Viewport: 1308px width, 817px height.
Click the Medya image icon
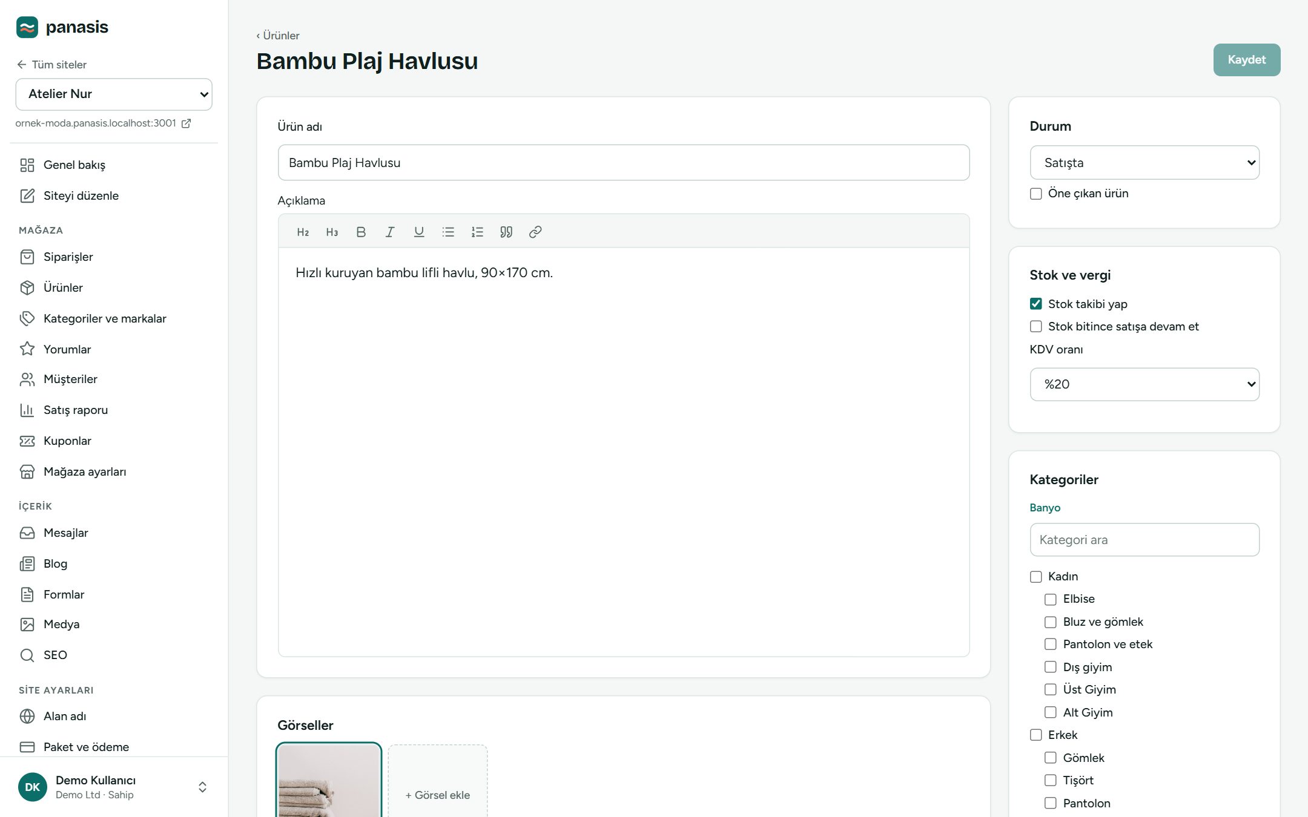(x=27, y=625)
